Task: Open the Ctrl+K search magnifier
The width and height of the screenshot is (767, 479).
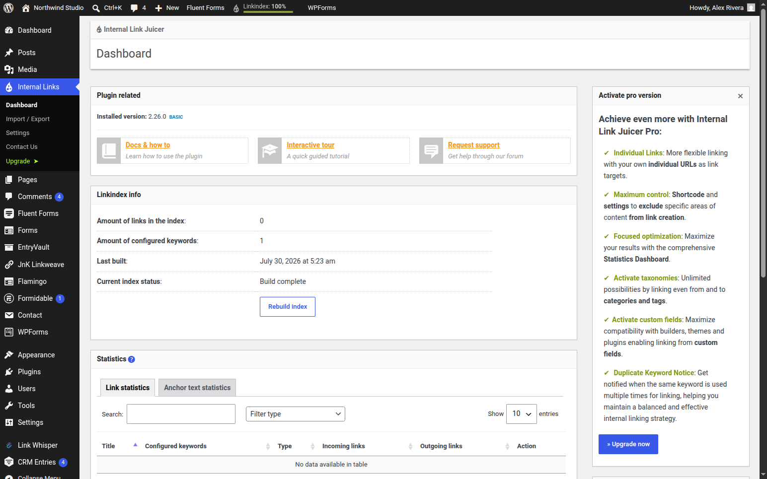Action: [x=96, y=8]
